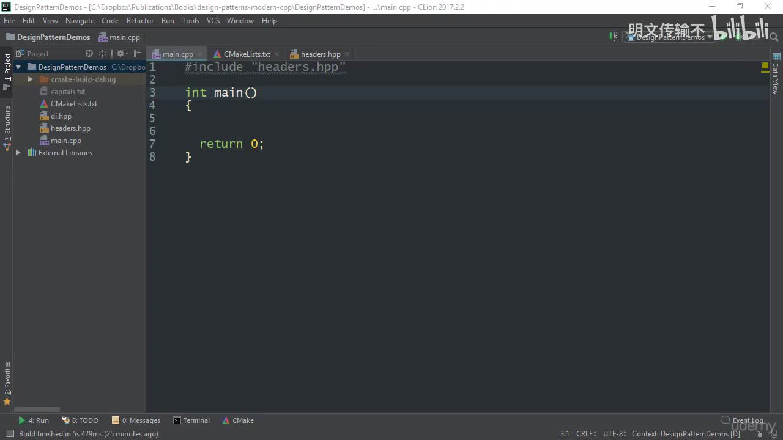Select headers.hpp in project tree
This screenshot has width=783, height=440.
tap(70, 128)
